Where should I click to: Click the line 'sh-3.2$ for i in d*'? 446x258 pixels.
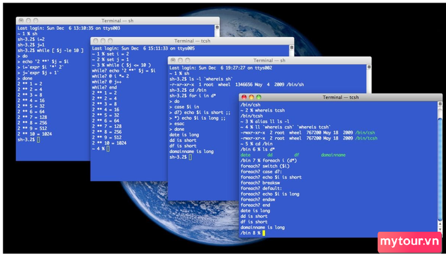click(192, 96)
